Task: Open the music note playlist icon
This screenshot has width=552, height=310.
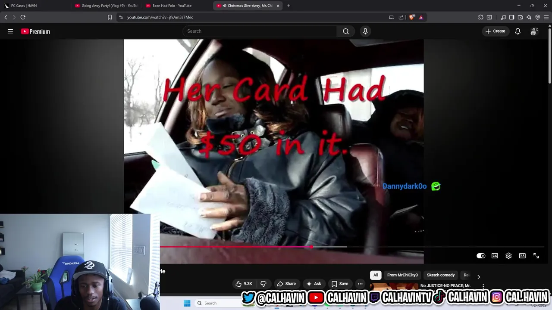Action: (503, 17)
